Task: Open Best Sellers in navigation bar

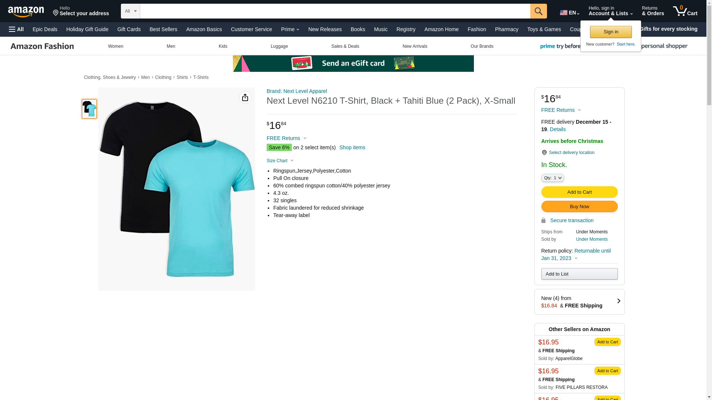Action: click(x=163, y=29)
